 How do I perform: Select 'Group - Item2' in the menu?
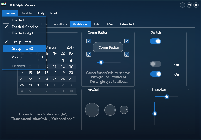tap(24, 49)
